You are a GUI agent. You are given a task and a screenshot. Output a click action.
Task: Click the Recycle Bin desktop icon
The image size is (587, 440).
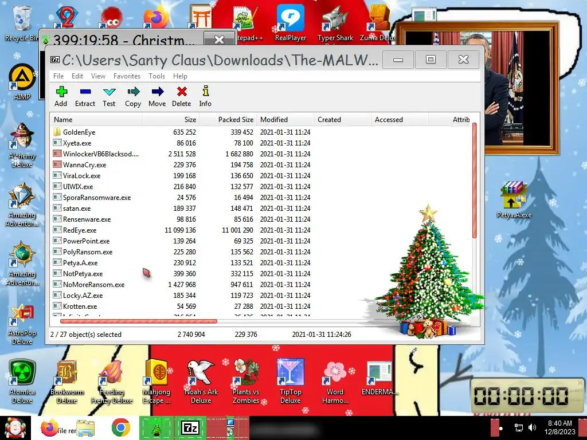(x=21, y=23)
